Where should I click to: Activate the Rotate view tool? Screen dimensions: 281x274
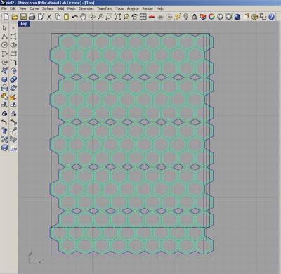[x=92, y=17]
